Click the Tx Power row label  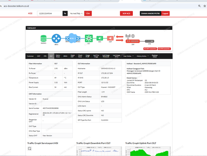[x=32, y=68]
